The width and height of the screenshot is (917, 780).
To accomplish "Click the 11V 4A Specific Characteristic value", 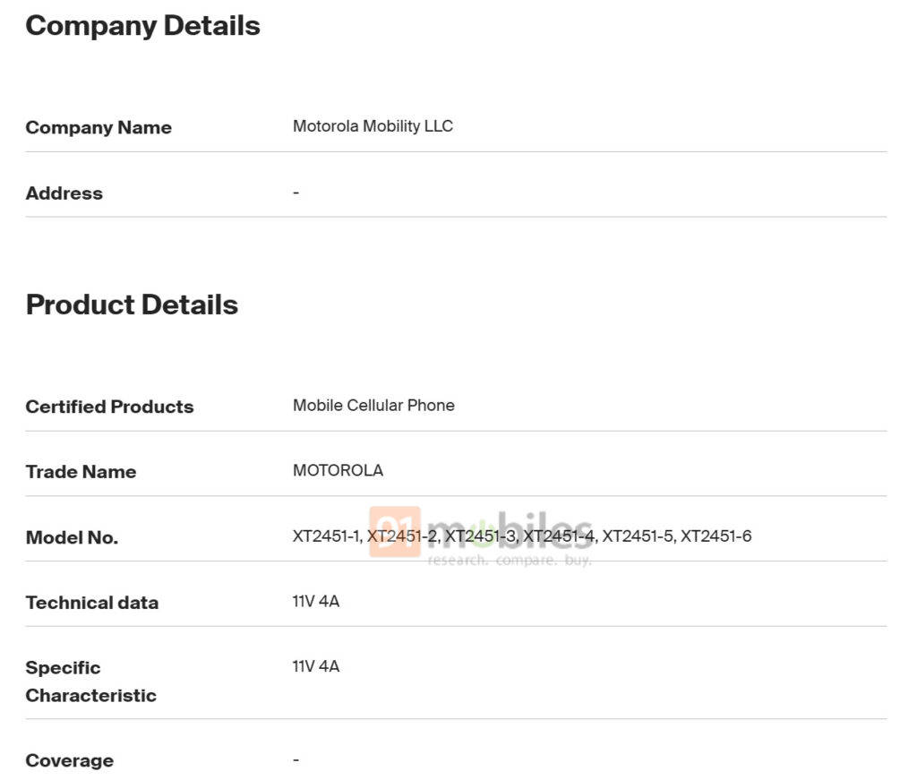I will 316,667.
